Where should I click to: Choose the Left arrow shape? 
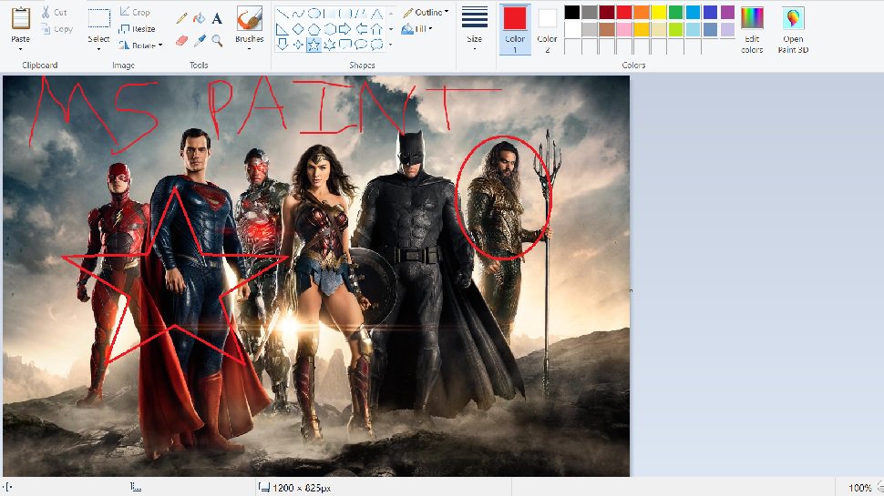[x=362, y=29]
